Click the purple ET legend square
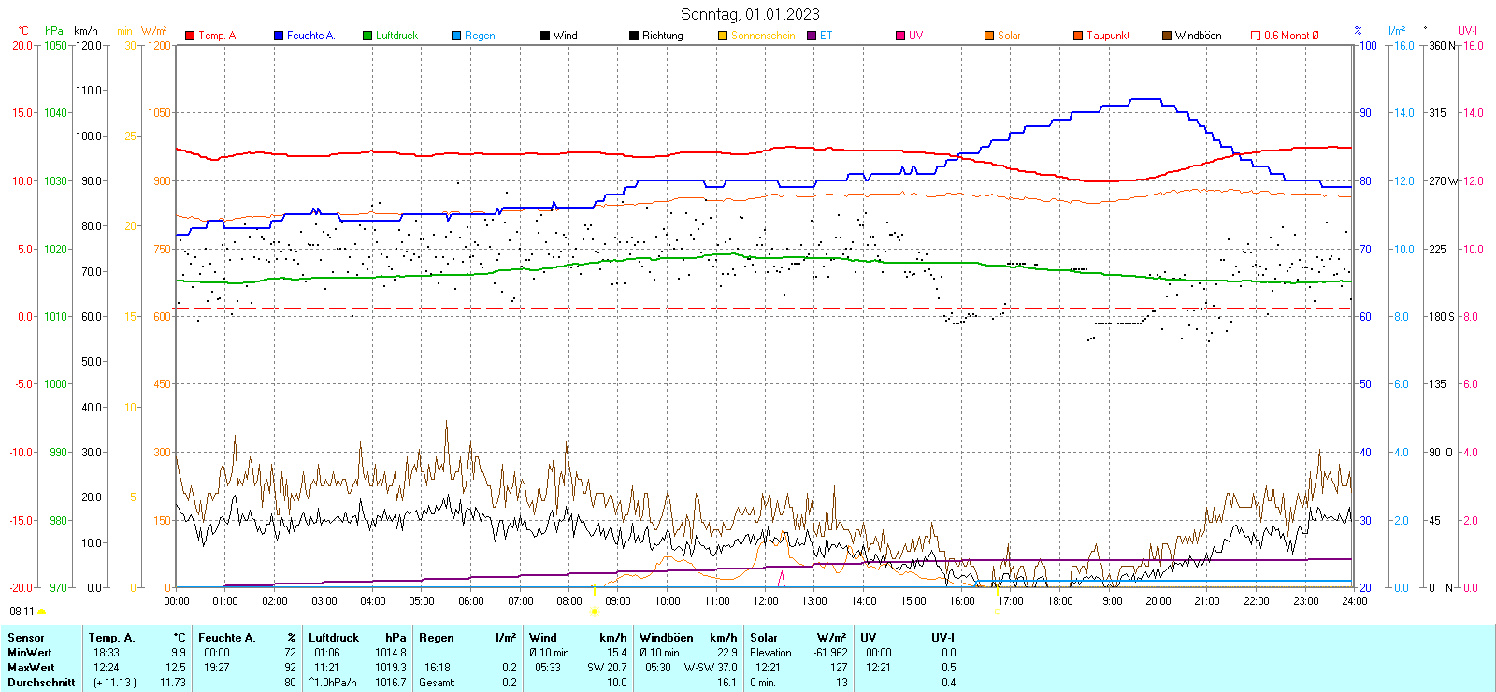This screenshot has height=692, width=1496. point(812,36)
